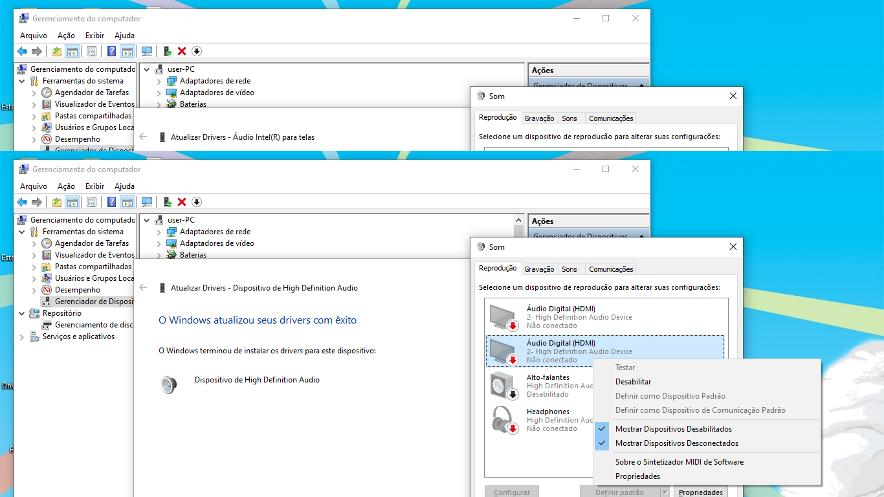884x497 pixels.
Task: Click Ações panel header in lower window
Action: pos(588,221)
